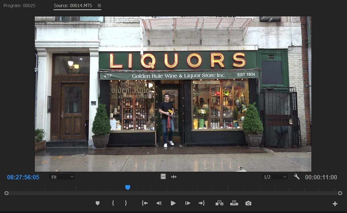Open the Button Editor plus icon
The width and height of the screenshot is (347, 213).
335,204
